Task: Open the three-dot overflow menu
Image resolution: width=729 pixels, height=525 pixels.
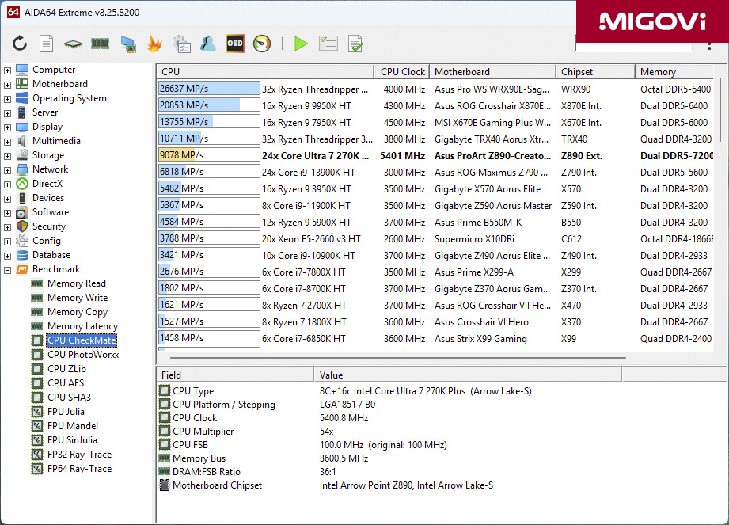Action: [x=710, y=45]
